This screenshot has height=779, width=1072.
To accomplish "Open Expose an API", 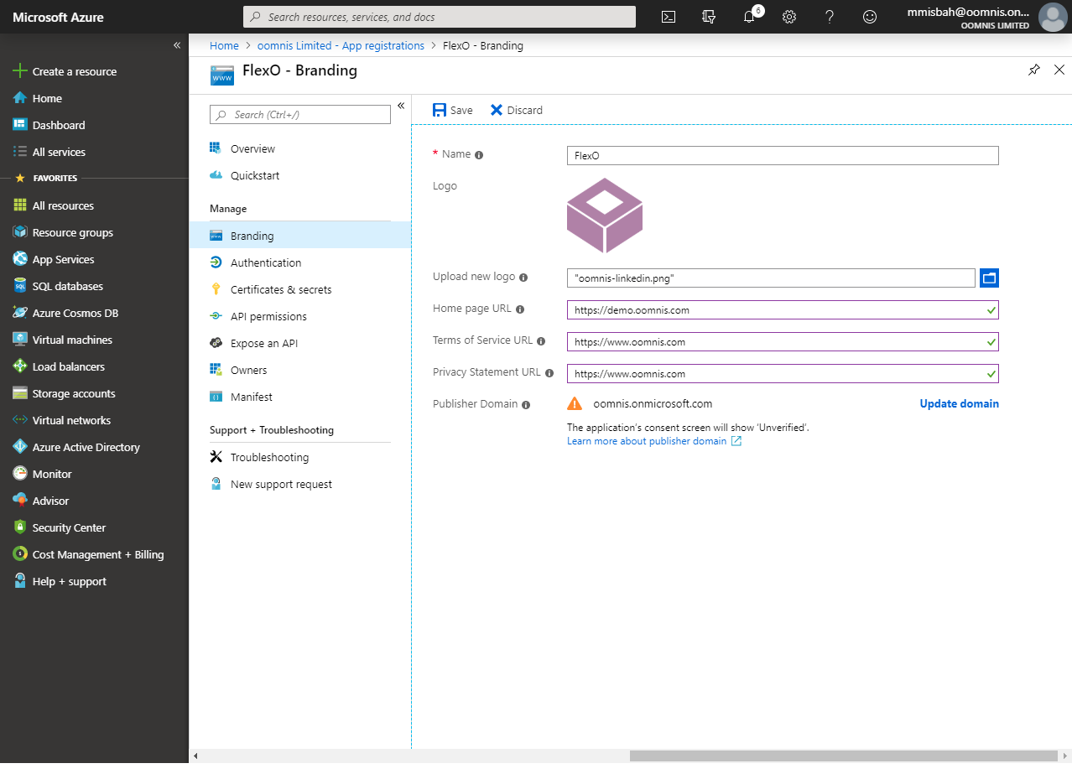I will click(300, 343).
